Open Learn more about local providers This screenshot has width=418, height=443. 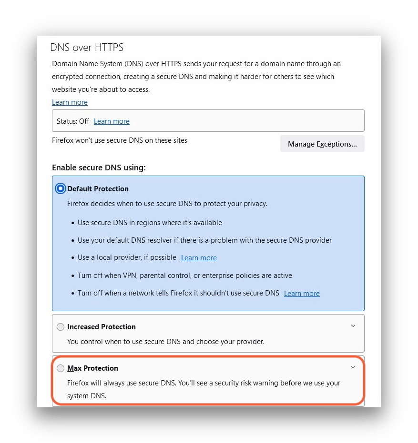(199, 257)
